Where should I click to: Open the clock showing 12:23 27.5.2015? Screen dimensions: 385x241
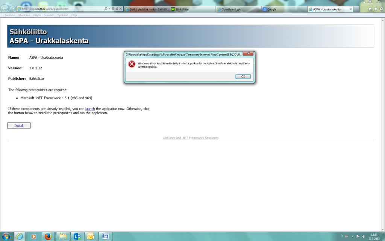tap(374, 236)
